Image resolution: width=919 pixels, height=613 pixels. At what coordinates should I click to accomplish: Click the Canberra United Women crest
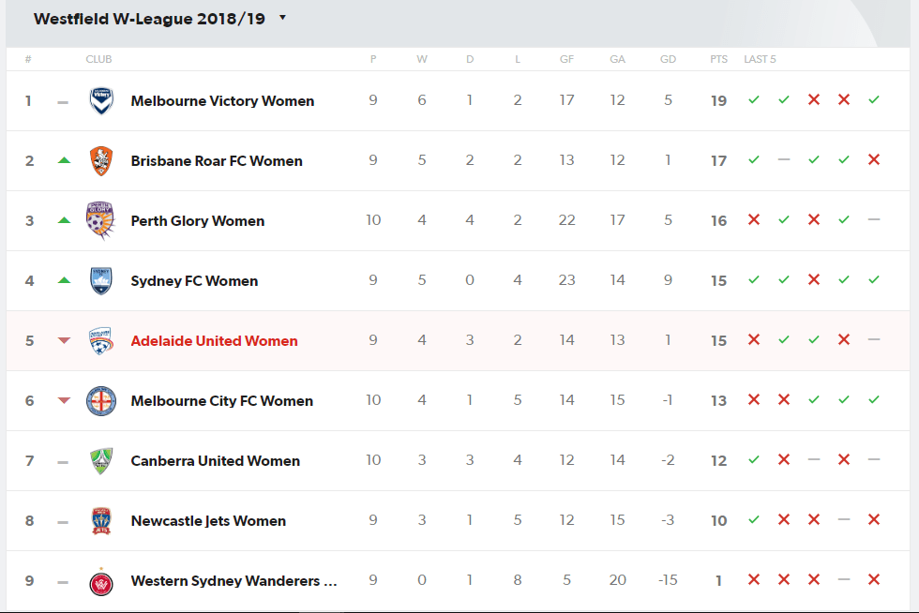pos(101,460)
